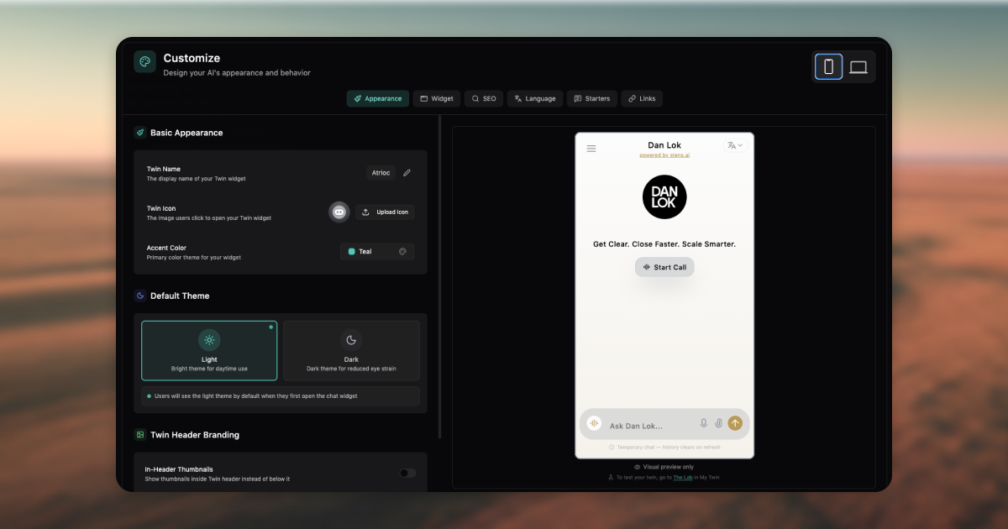Select the Dark theme card
The image size is (1008, 529).
click(x=351, y=350)
